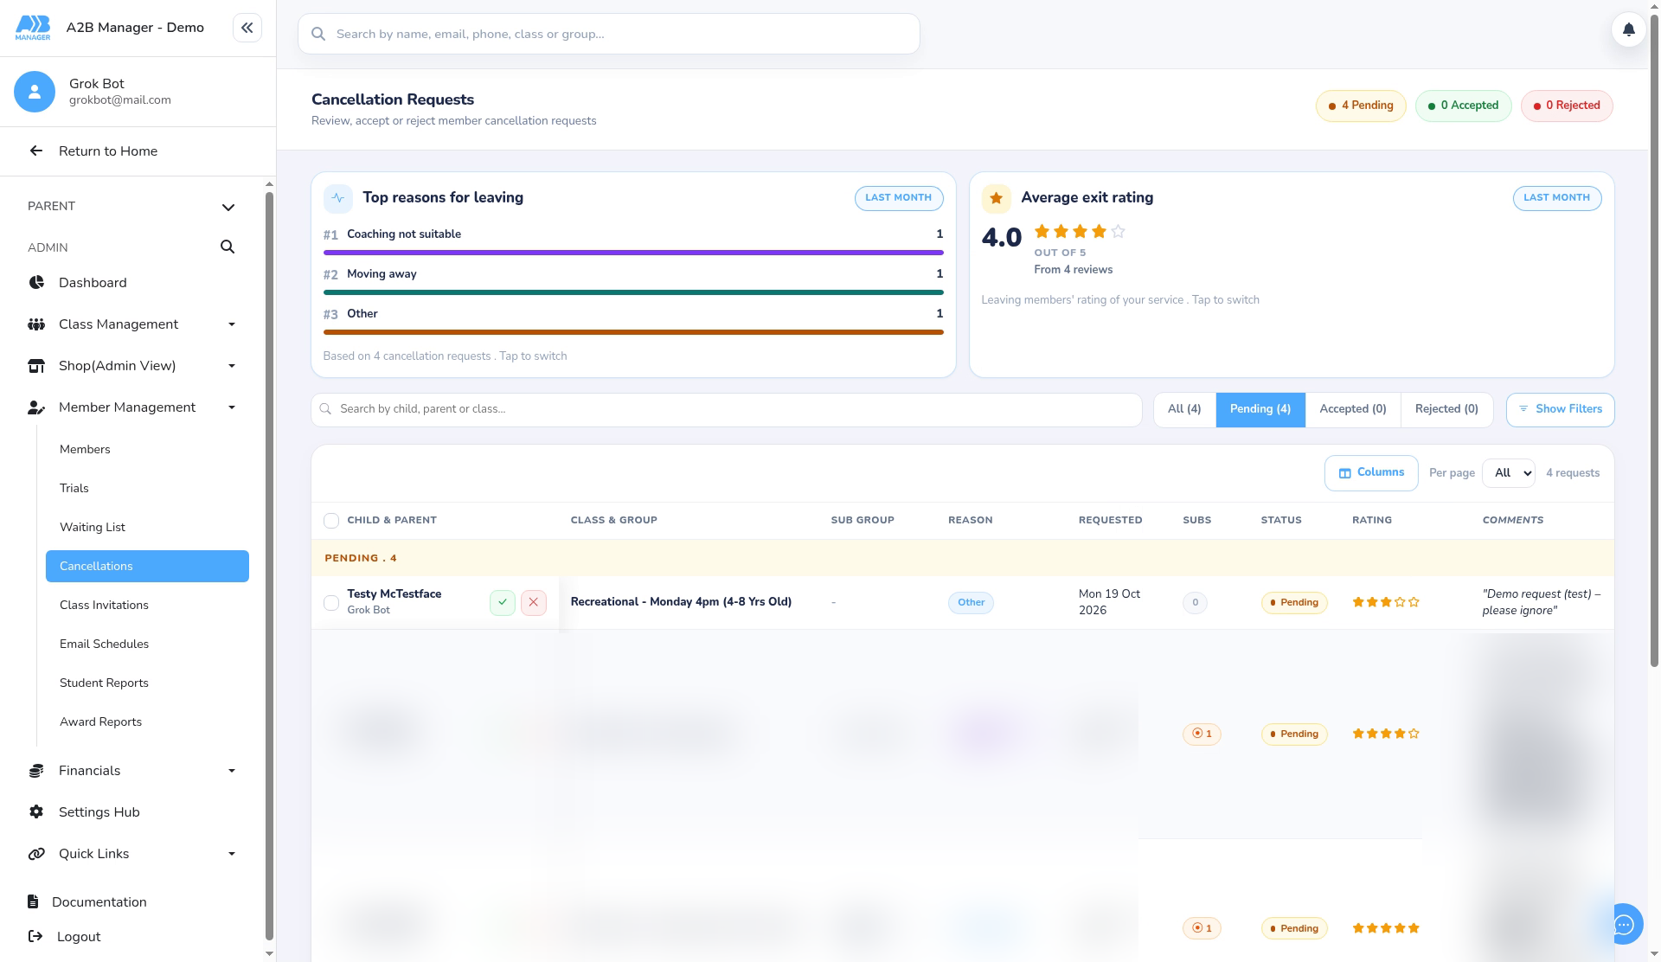The width and height of the screenshot is (1661, 962).
Task: Expand the Class Management submenu
Action: pyautogui.click(x=232, y=324)
